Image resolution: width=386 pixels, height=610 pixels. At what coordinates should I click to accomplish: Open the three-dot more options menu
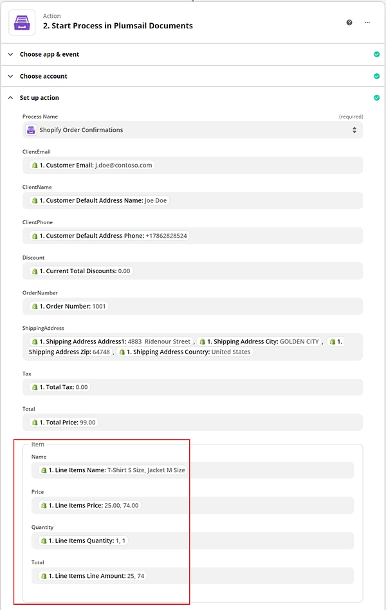coord(367,23)
